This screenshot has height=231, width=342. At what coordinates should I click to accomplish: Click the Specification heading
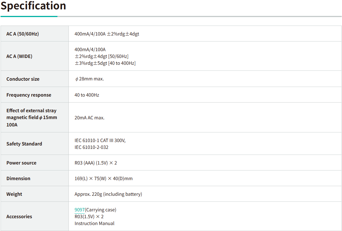coord(33,6)
